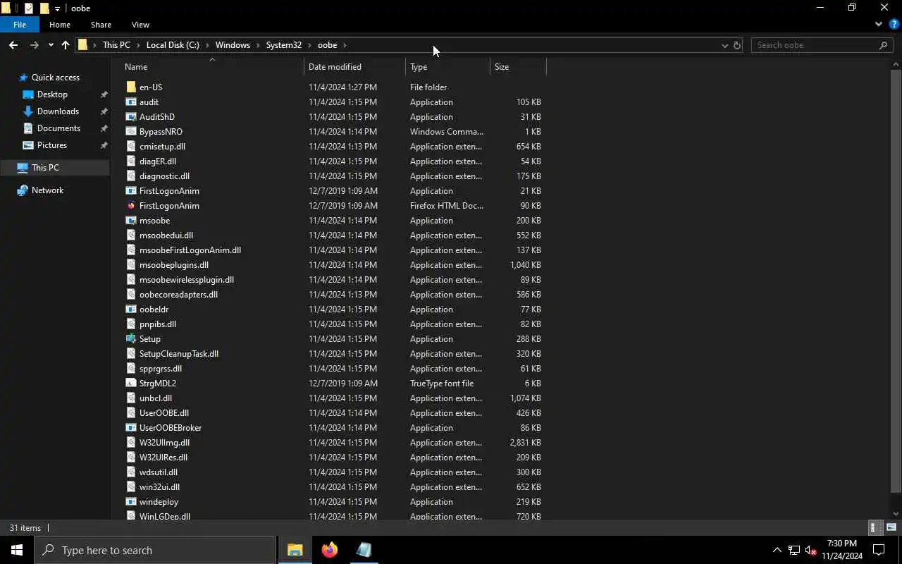The image size is (902, 564).
Task: Open Firefox from the taskbar
Action: coord(329,550)
